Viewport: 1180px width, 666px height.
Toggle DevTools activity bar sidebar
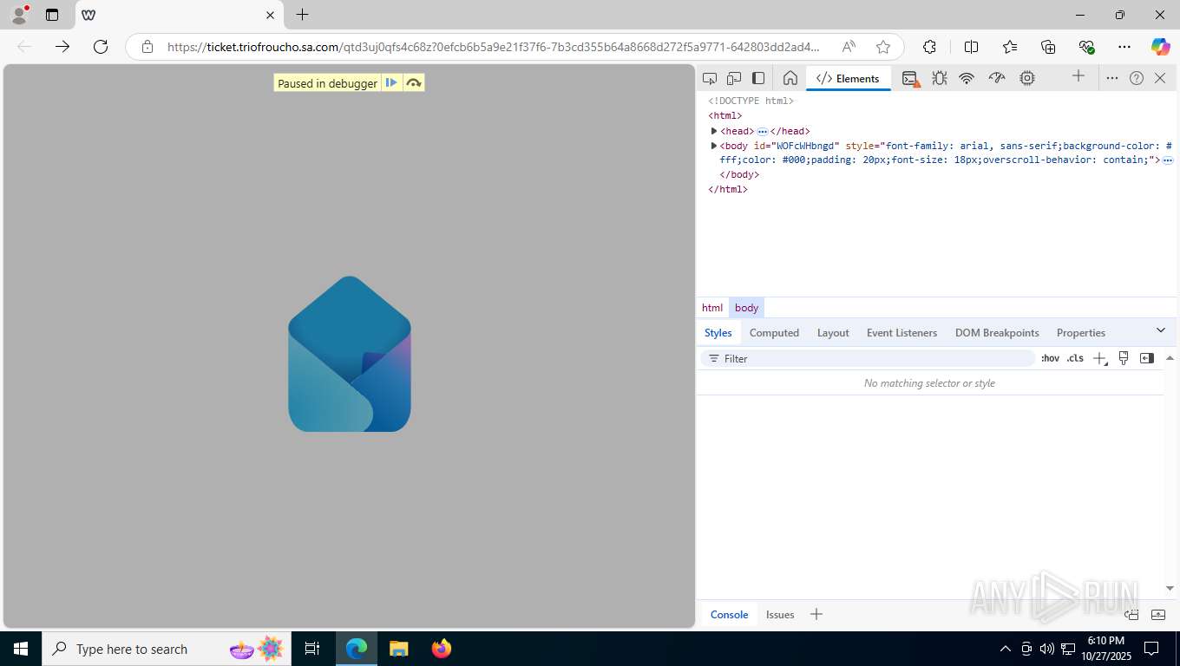758,78
